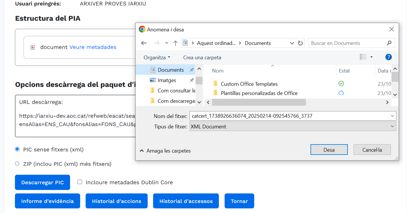
Task: Go back in the save dialog
Action: coord(144,43)
